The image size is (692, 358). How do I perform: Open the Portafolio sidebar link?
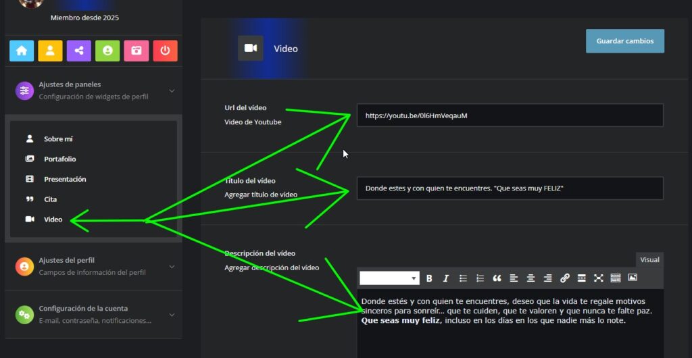click(x=59, y=159)
